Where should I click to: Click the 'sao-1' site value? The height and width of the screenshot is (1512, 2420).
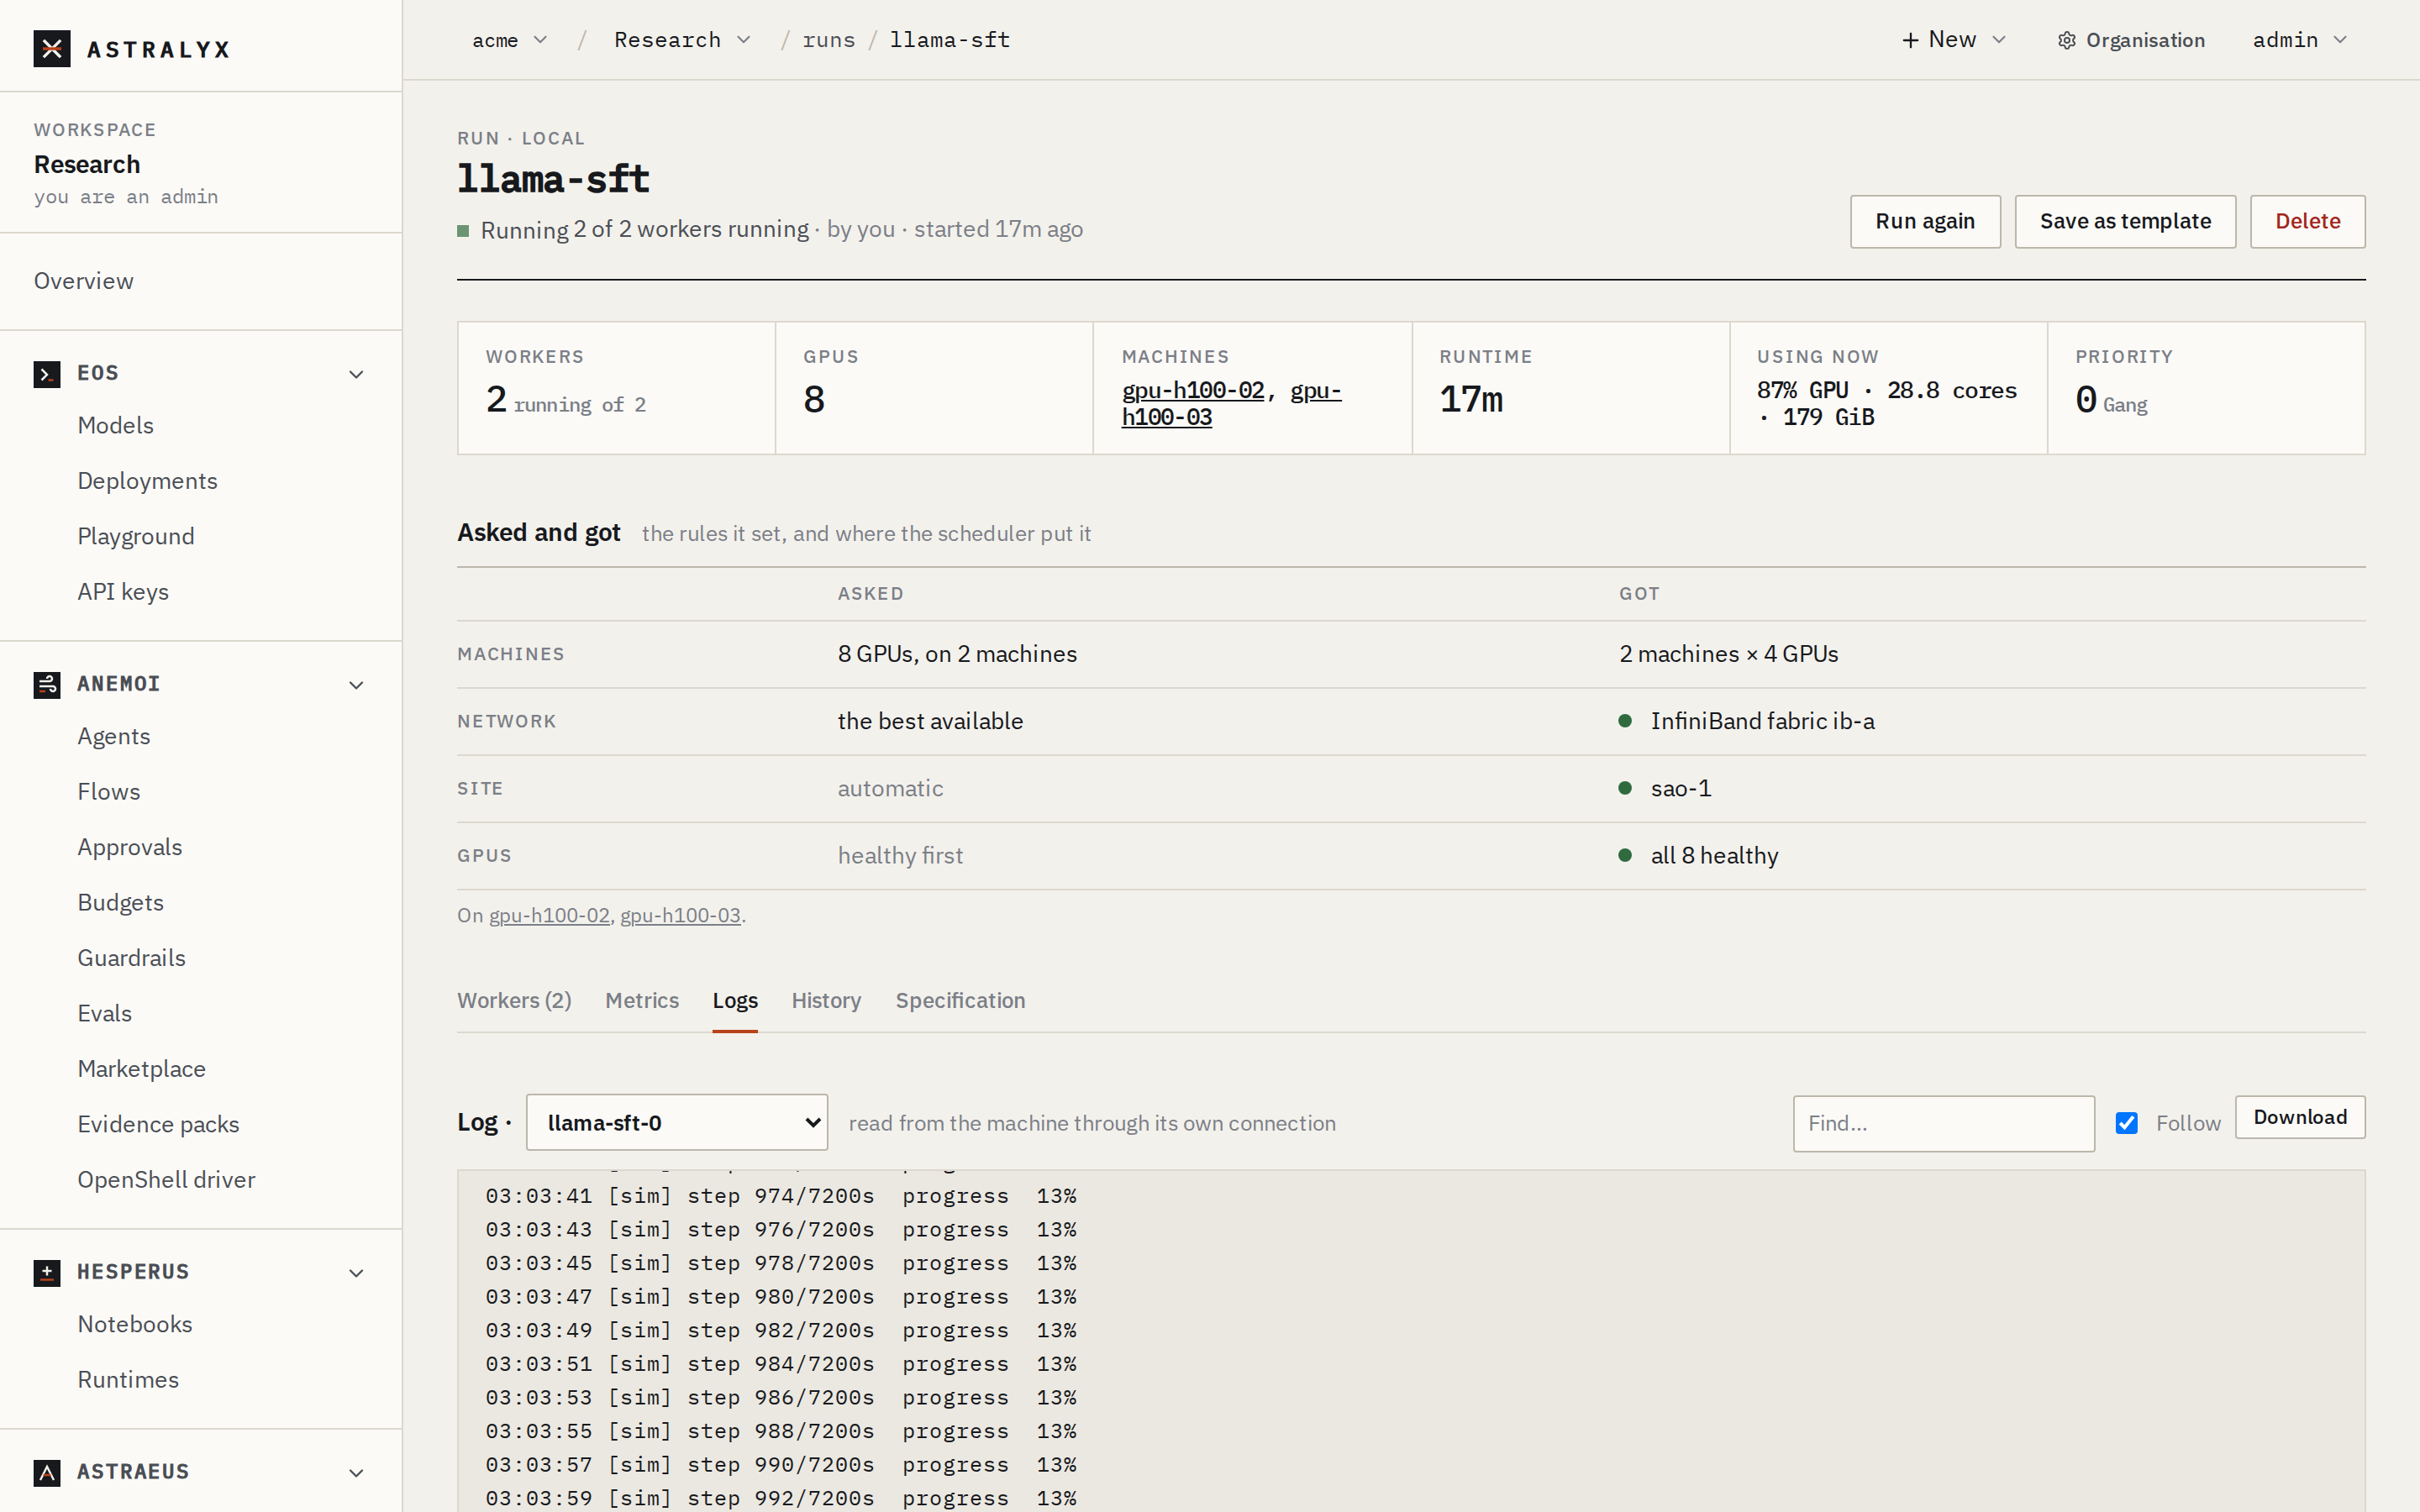coord(1680,788)
